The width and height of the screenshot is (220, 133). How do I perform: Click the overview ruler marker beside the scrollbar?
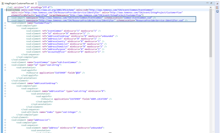coord(213,10)
